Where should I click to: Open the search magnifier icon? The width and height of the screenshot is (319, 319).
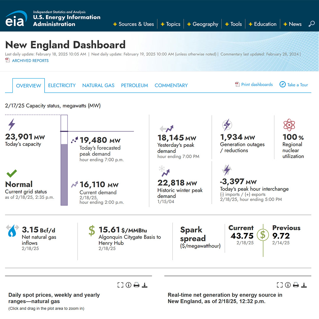pyautogui.click(x=312, y=24)
